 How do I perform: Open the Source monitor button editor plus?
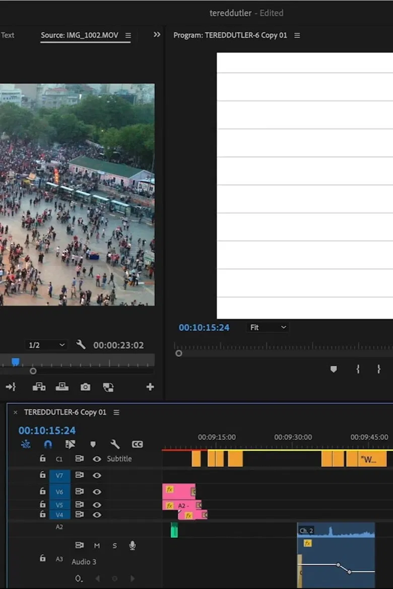click(x=150, y=387)
